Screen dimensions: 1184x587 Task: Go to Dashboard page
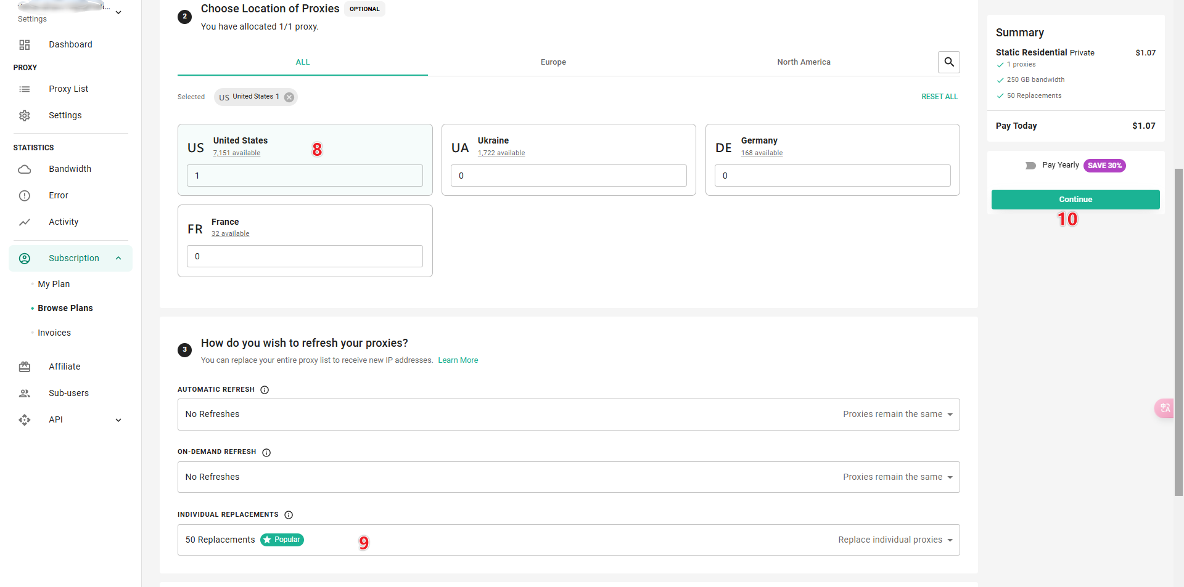[x=70, y=45]
